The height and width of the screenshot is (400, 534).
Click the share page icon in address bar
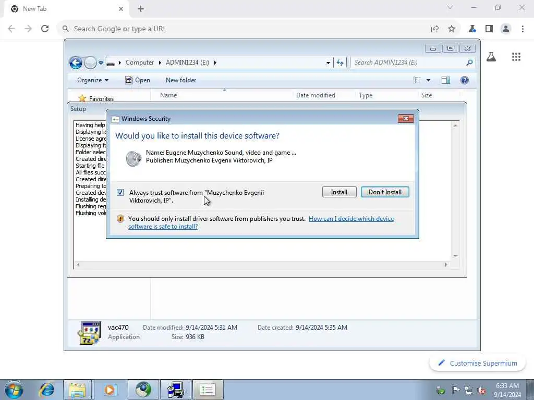click(434, 29)
